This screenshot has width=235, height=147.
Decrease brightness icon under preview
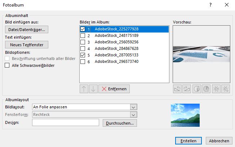pos(226,89)
